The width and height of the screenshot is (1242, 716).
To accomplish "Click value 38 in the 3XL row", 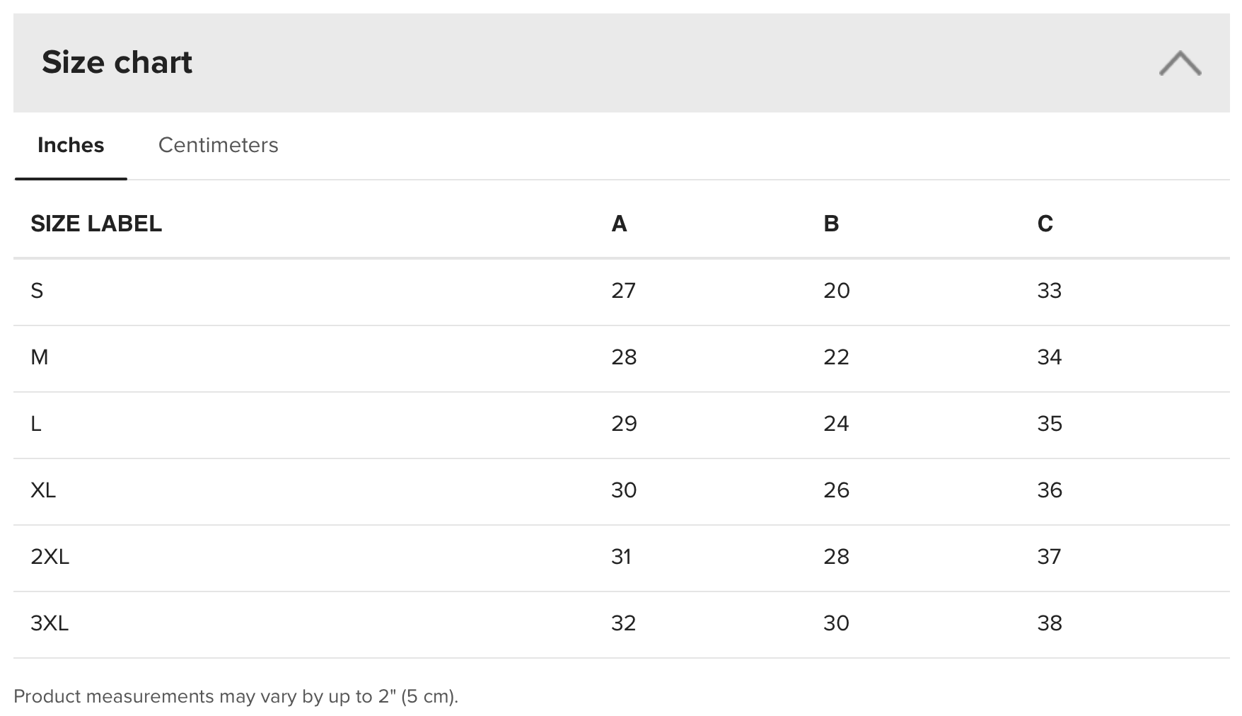I will [1050, 623].
